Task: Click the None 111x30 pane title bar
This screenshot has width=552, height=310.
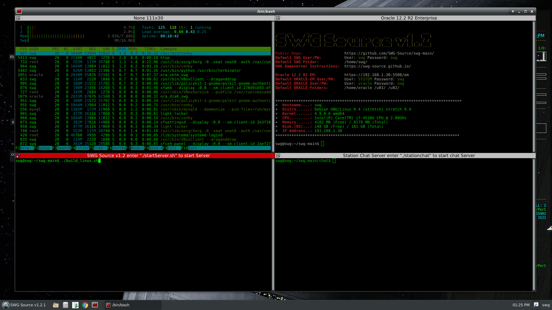Action: [148, 18]
